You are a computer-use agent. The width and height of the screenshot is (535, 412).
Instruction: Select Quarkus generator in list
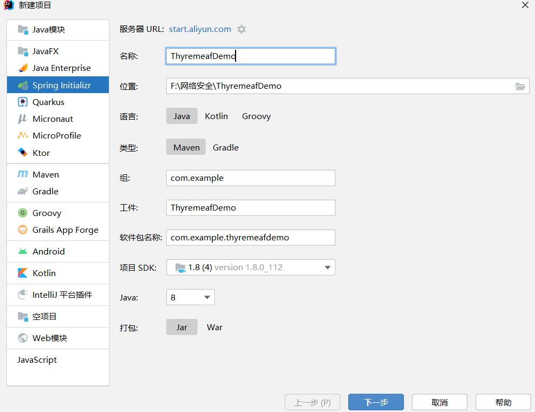(58, 102)
